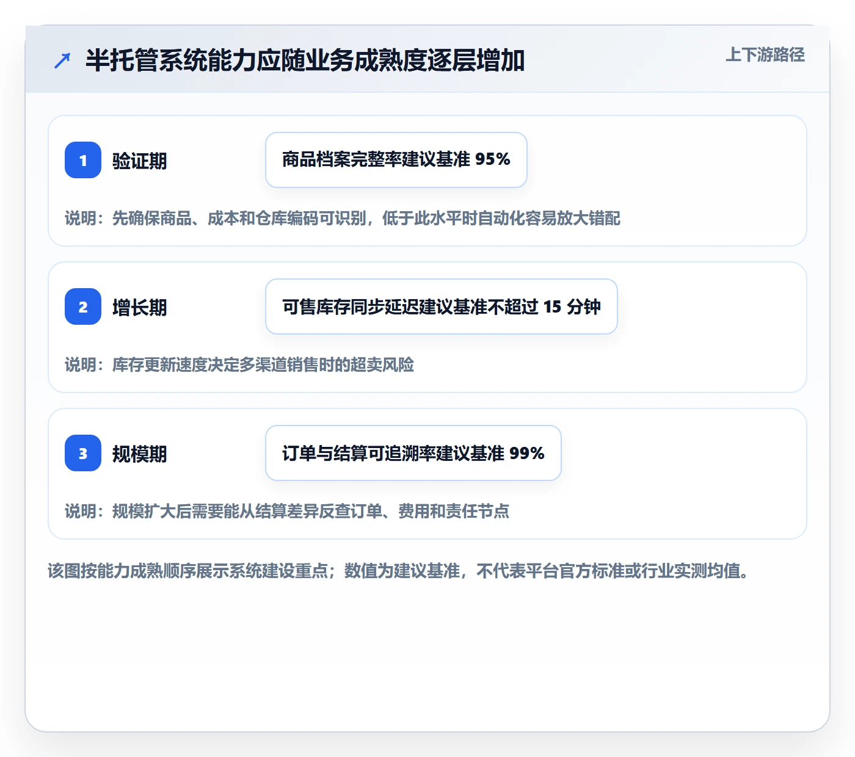
Task: Click the note starting 说明：先确保商品、成本和仓库编码
Action: (x=343, y=219)
